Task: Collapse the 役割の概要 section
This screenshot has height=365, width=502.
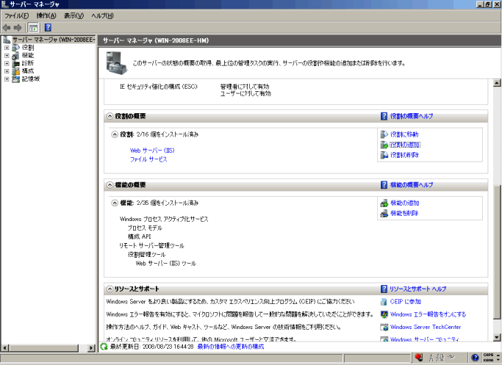Action: [x=110, y=116]
